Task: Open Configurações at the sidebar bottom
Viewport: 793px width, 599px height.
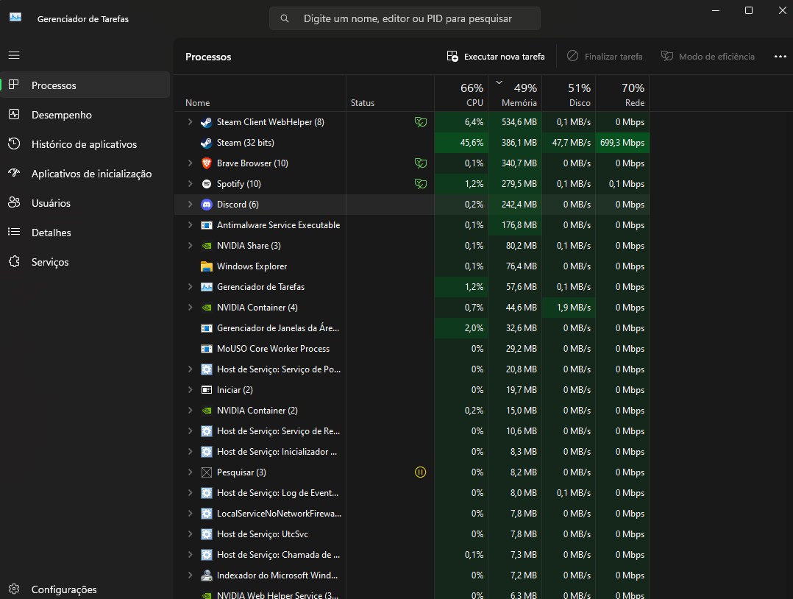Action: [x=85, y=589]
